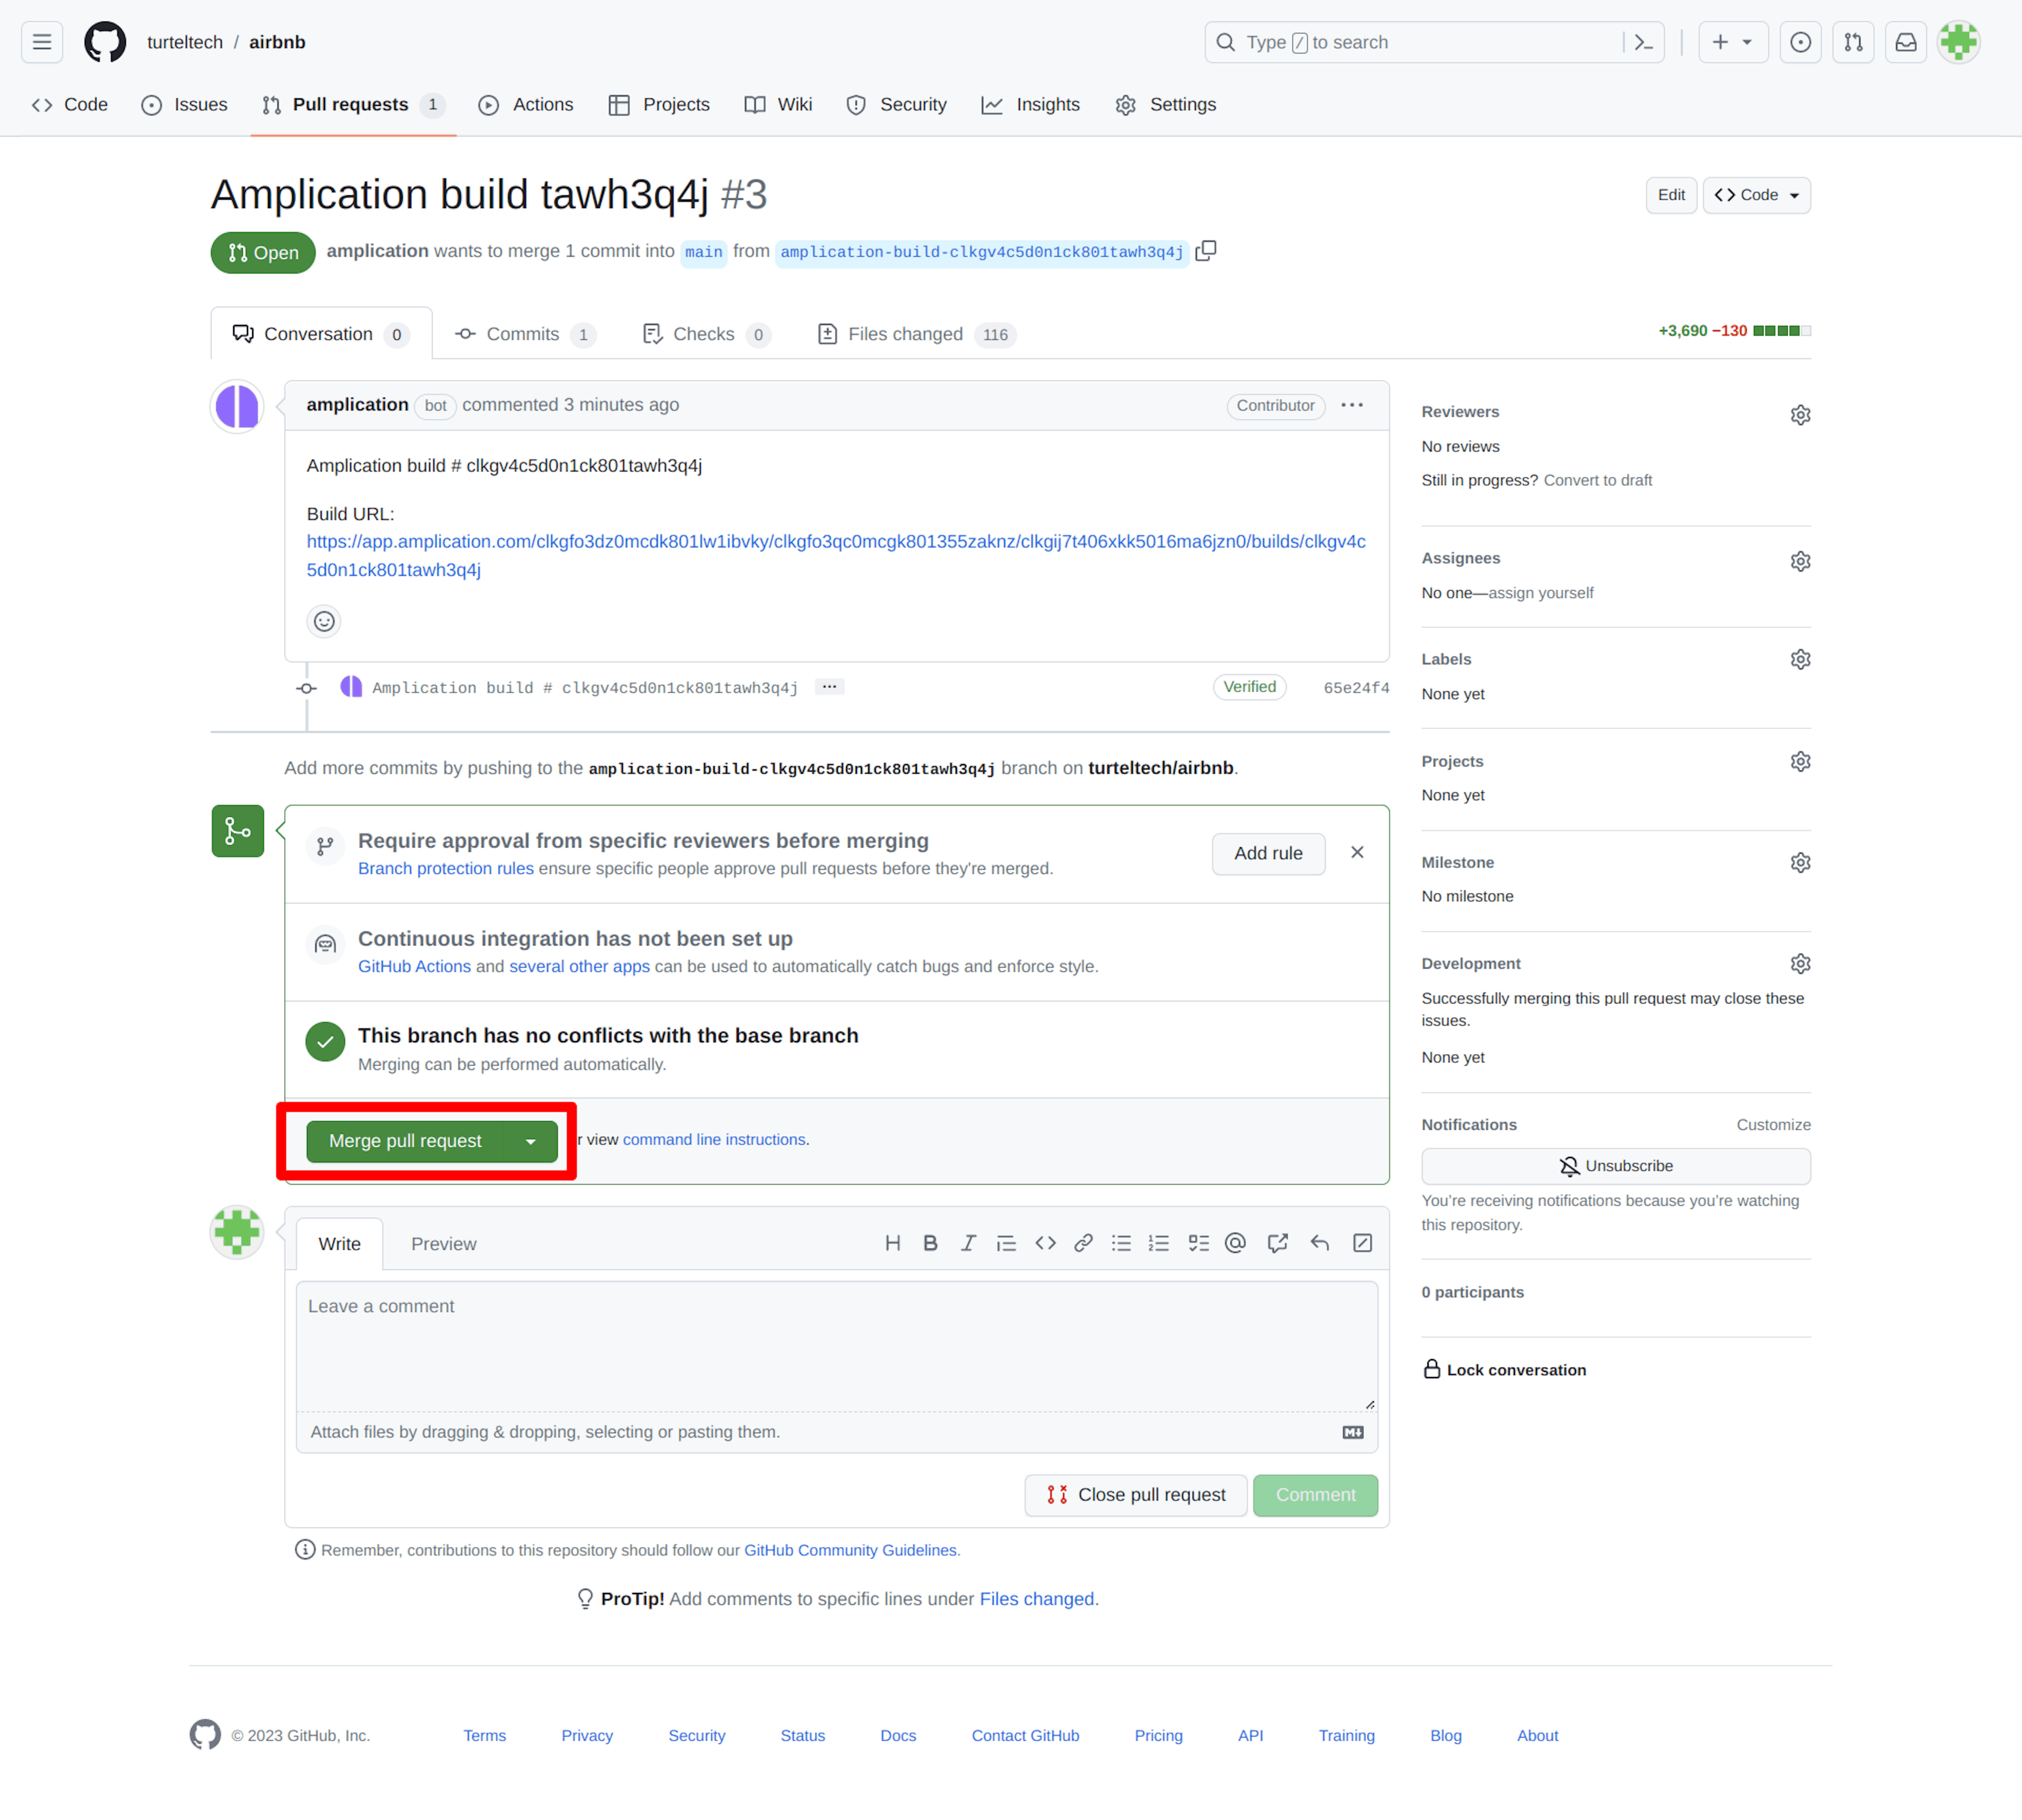Open the Code dropdown button

click(1756, 195)
